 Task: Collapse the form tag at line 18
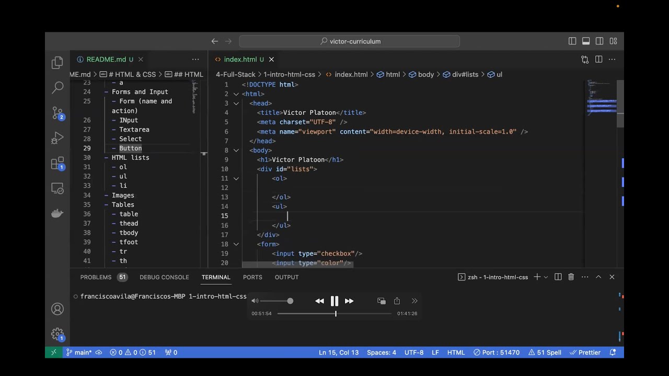click(x=236, y=244)
